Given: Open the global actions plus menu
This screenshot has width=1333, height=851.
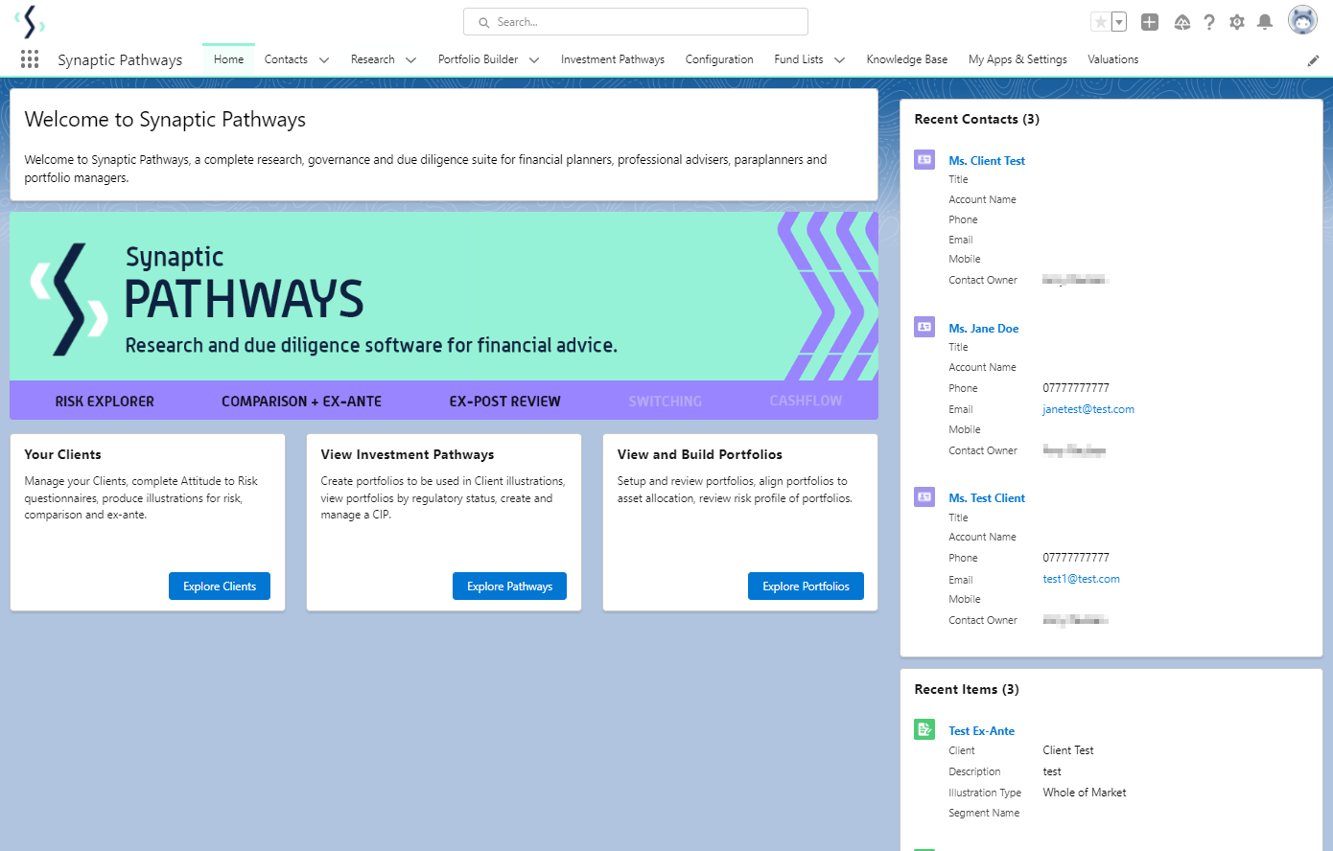Looking at the screenshot, I should 1150,22.
